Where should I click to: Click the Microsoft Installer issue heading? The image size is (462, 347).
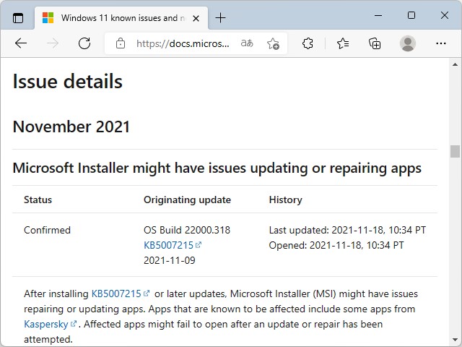click(x=217, y=168)
